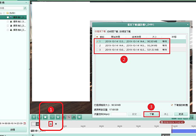Click the camera icon of 攝影機2_D...

click(x=11, y=21)
